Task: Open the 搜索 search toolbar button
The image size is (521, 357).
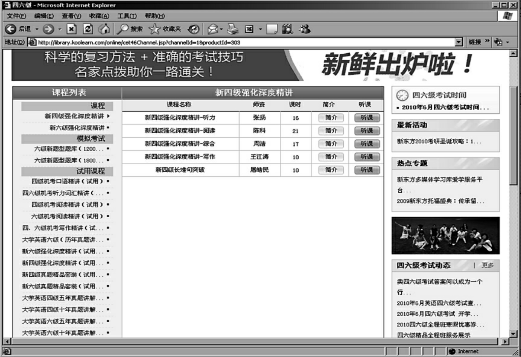Action: tap(130, 29)
